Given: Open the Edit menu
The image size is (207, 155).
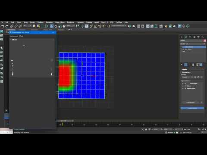Looking at the screenshot, I should coord(6,22).
